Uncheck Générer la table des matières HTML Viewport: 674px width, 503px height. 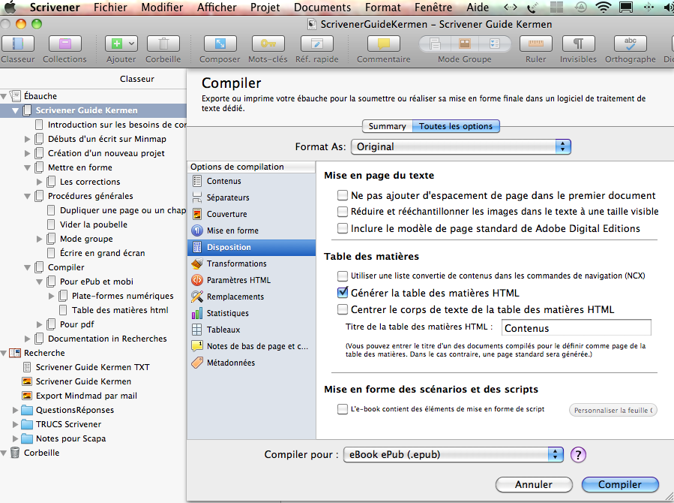pyautogui.click(x=343, y=293)
